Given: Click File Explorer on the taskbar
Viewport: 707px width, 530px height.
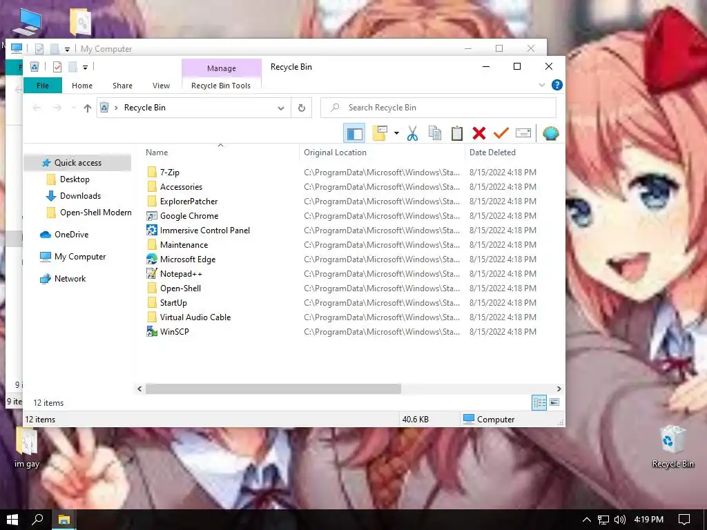Looking at the screenshot, I should 64,520.
